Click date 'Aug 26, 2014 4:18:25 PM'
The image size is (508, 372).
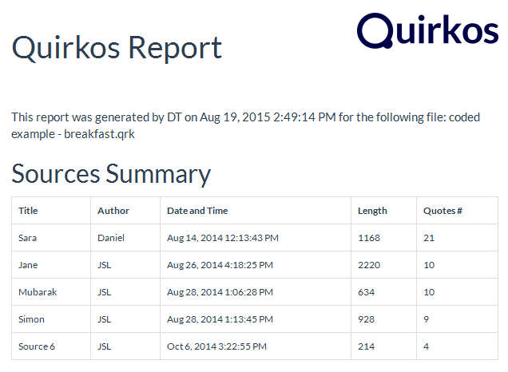(x=220, y=265)
